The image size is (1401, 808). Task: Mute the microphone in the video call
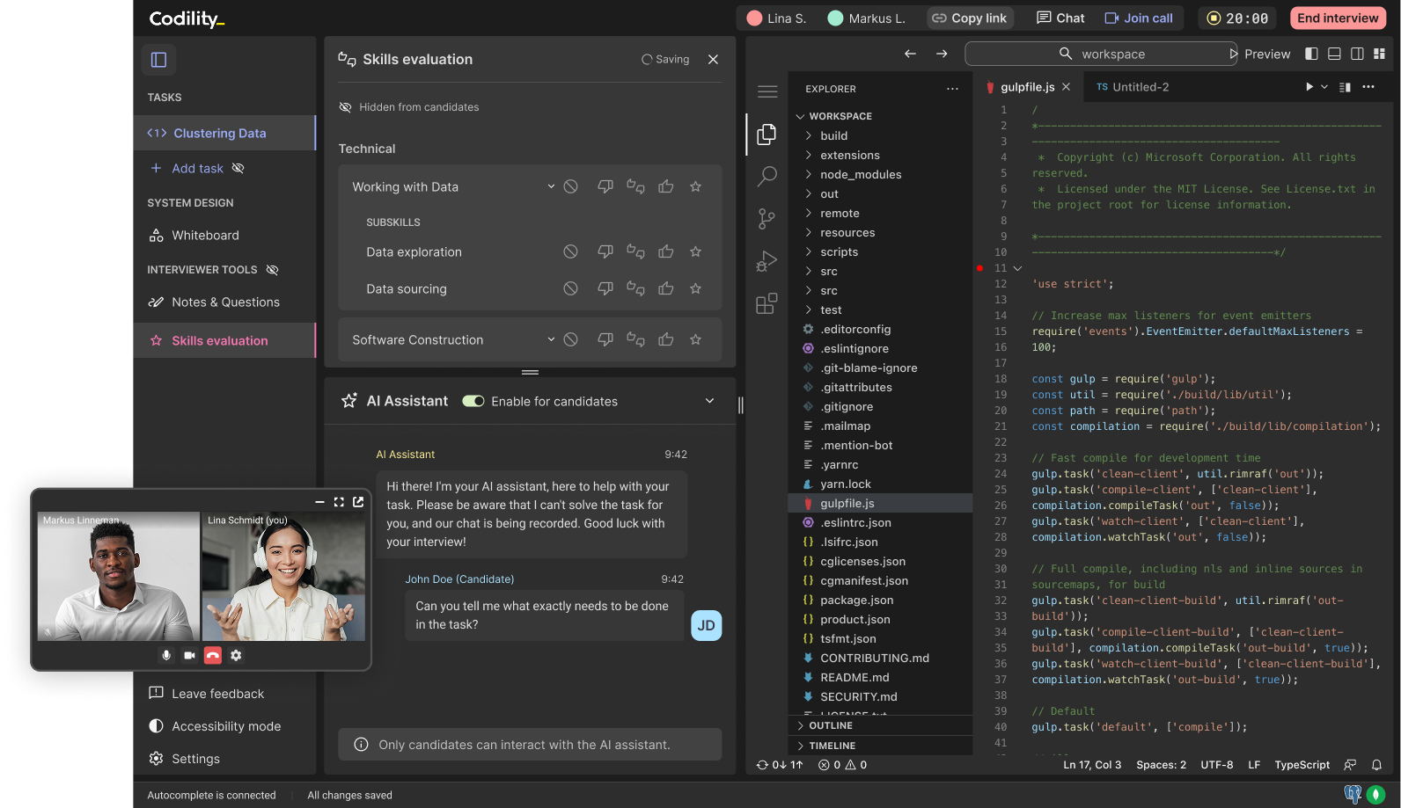(x=166, y=655)
